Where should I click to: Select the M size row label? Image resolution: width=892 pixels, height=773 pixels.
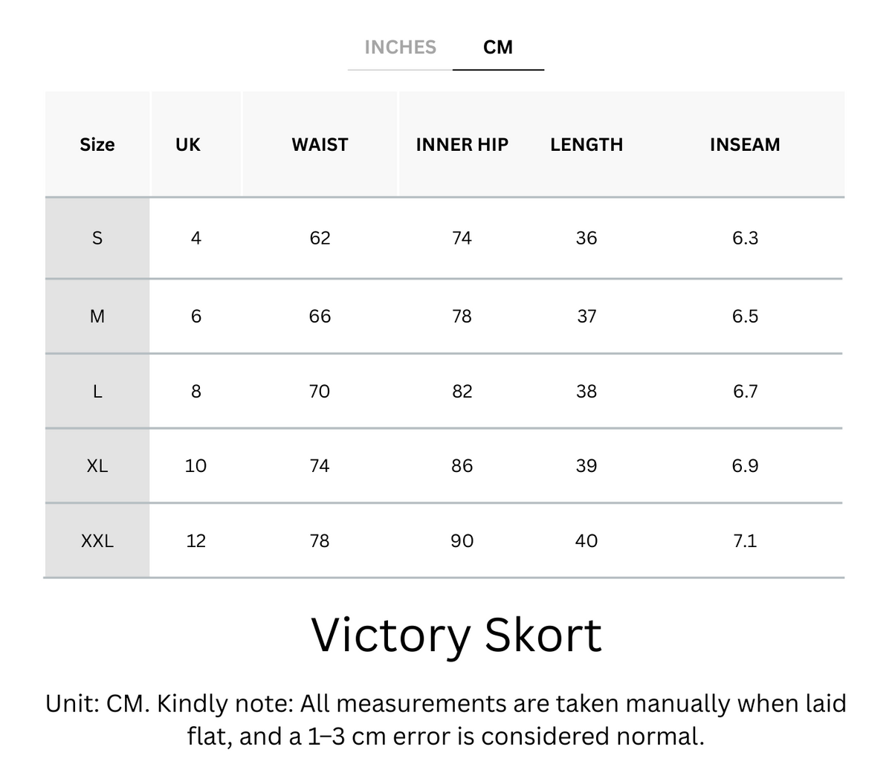click(x=97, y=317)
